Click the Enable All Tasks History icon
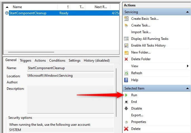Viewport: 191px width, 133px height. pyautogui.click(x=126, y=45)
